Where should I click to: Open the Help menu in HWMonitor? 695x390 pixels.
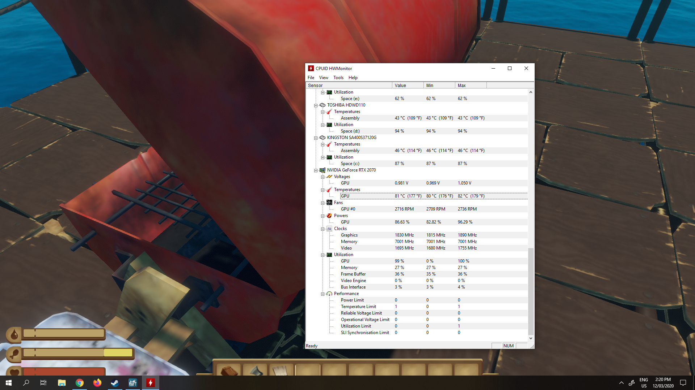click(x=353, y=78)
